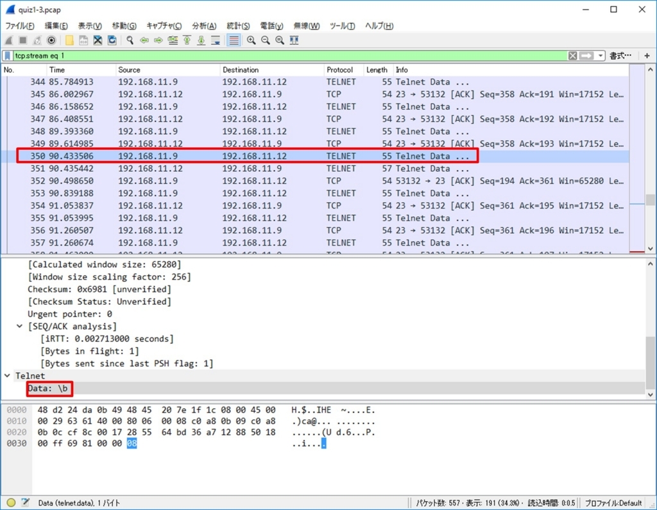Screen dimensions: 657x510
Task: Open the 分析(A) menu
Action: tap(204, 26)
